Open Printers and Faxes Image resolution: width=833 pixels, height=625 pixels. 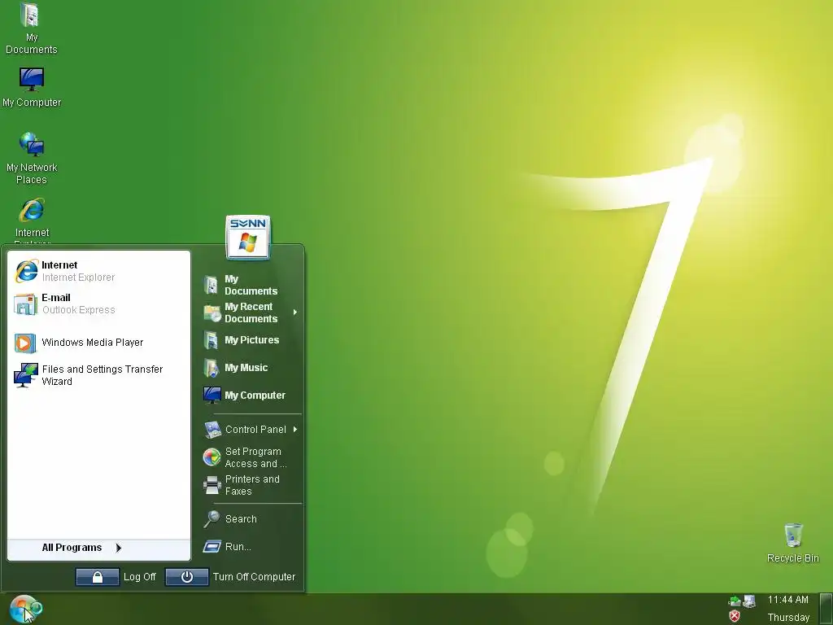click(251, 485)
